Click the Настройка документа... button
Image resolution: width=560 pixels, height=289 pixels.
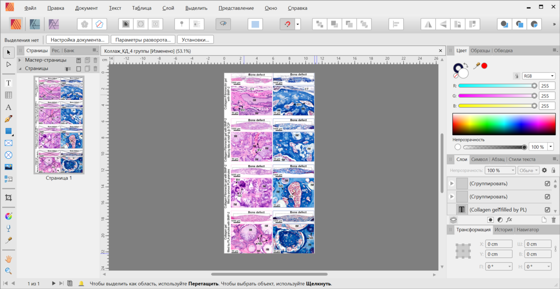click(78, 40)
